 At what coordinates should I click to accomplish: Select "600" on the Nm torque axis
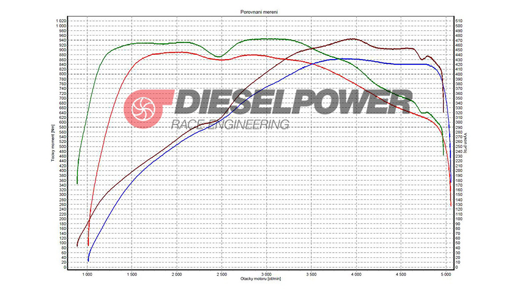(63, 122)
